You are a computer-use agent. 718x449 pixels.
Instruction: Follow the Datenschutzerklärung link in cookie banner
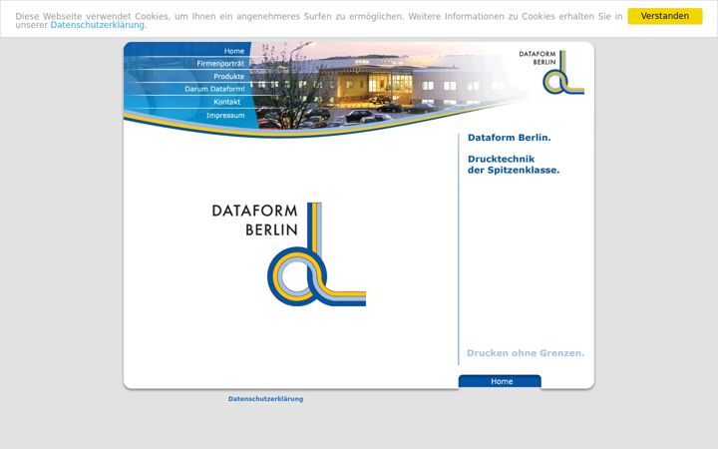(x=97, y=25)
